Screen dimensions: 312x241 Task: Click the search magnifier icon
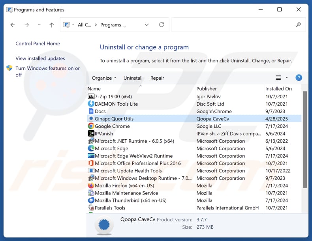pyautogui.click(x=298, y=25)
